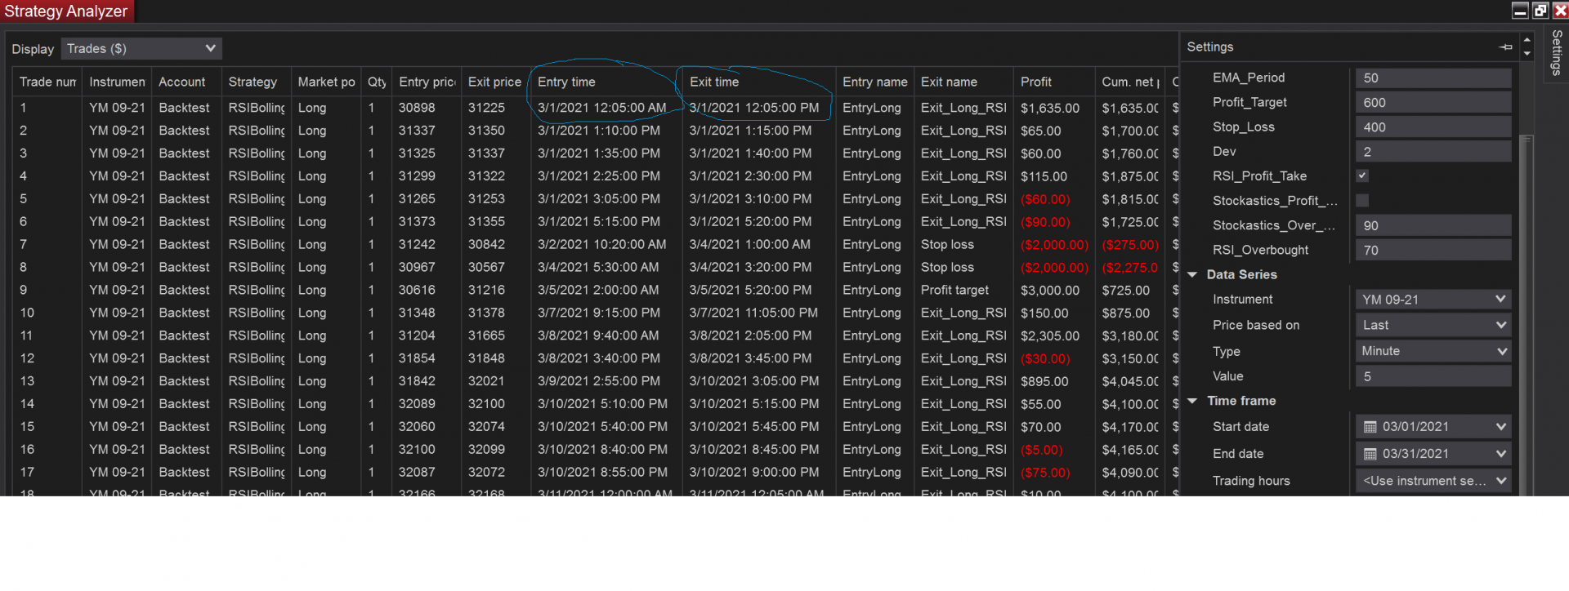Sort by Exit price column header
This screenshot has width=1569, height=591.
point(495,82)
